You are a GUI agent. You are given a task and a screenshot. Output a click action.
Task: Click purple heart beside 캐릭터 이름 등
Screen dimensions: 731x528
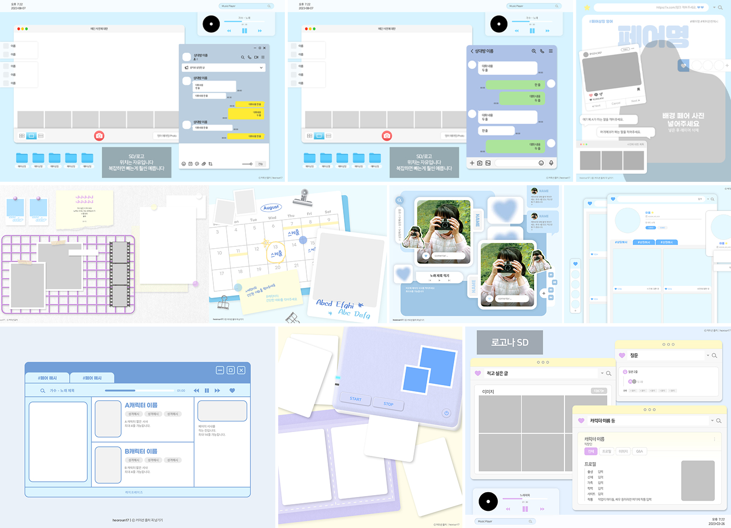(x=581, y=421)
